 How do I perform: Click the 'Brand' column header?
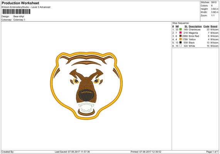point(214,26)
